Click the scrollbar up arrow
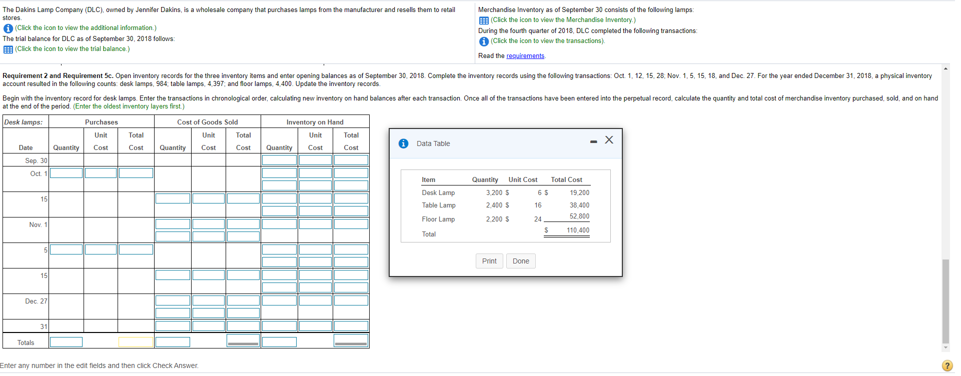 (945, 68)
